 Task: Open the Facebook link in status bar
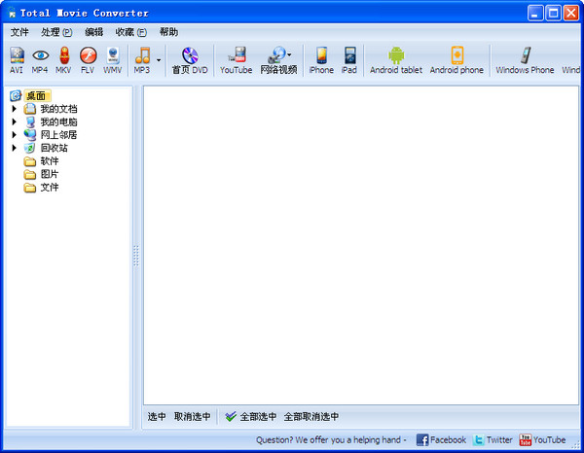pyautogui.click(x=441, y=440)
